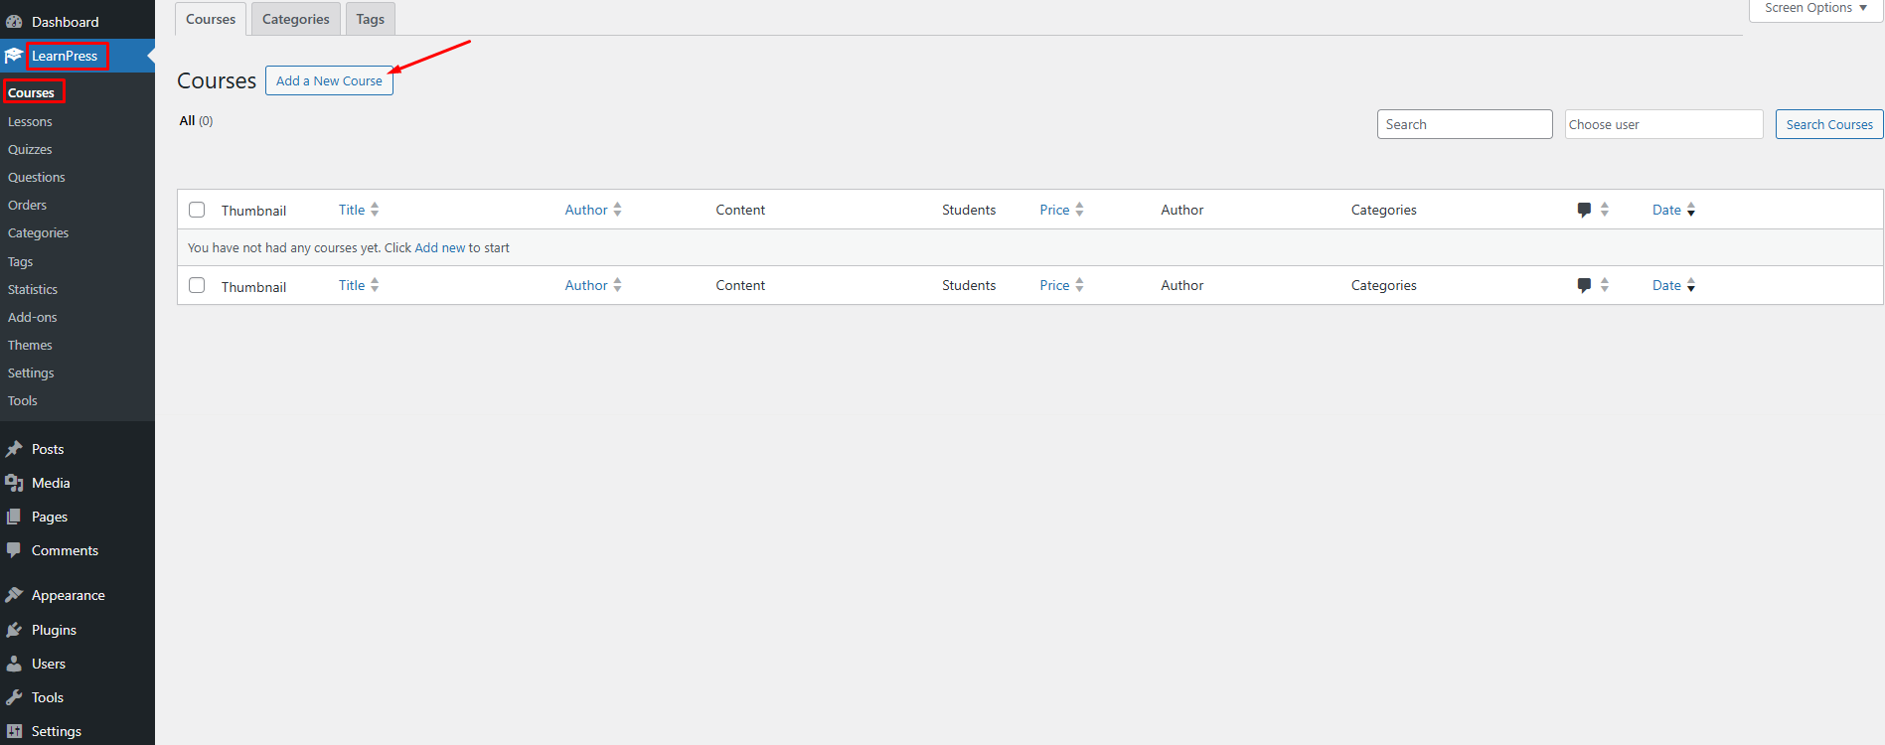Click the LearnPress graduation cap icon
Viewport: 1885px width, 745px height.
coord(14,56)
